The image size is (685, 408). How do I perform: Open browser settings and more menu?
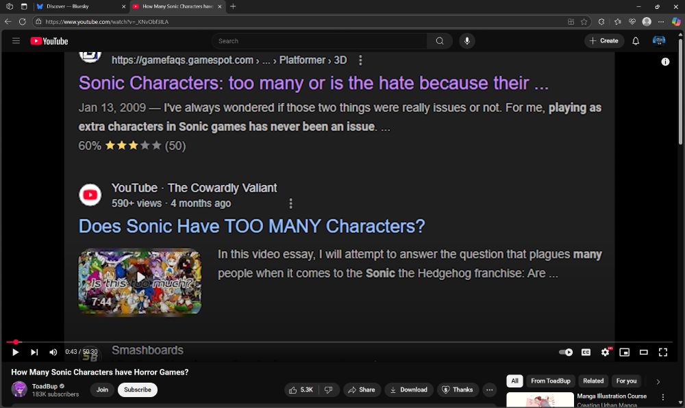[662, 21]
